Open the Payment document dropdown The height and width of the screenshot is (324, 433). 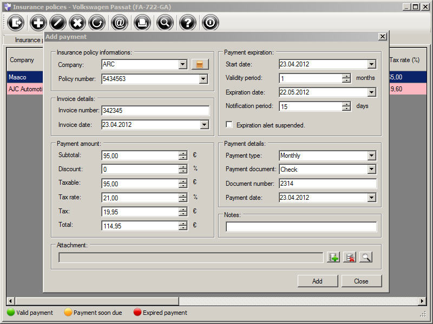pos(371,170)
